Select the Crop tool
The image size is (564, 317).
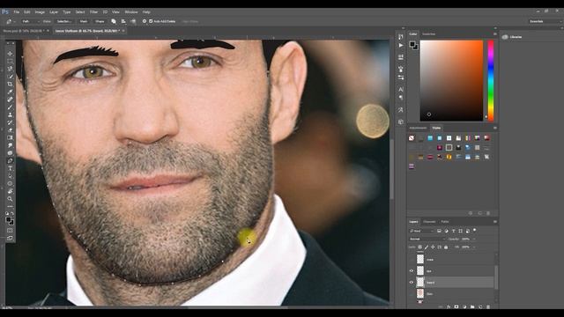10,85
